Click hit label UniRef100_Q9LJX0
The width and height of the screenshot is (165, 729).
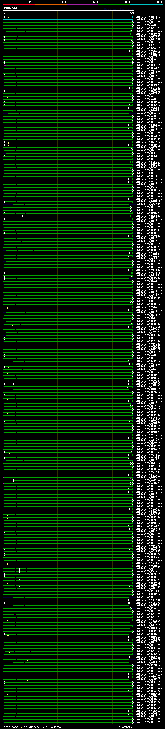click(148, 307)
